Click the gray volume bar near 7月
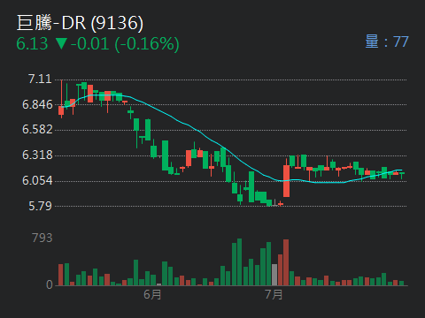 point(274,275)
